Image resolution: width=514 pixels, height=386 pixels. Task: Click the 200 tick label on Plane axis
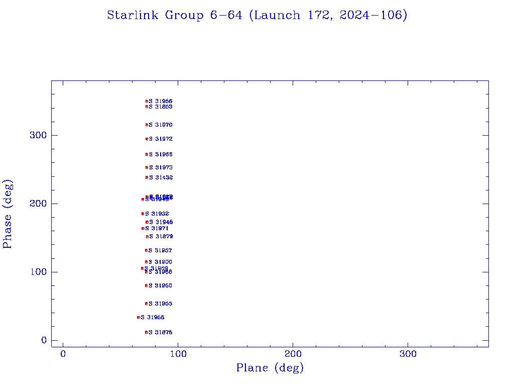click(293, 354)
